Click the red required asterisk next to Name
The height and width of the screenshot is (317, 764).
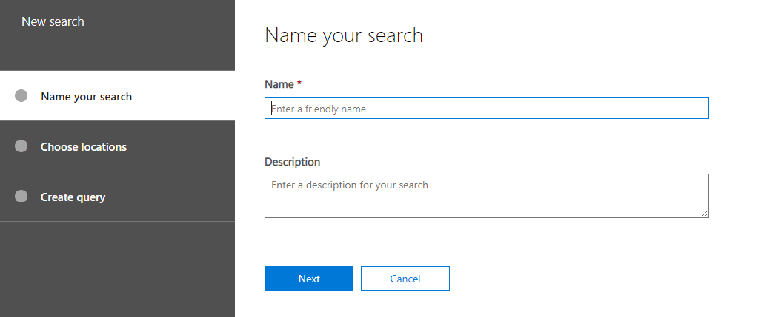pos(299,83)
